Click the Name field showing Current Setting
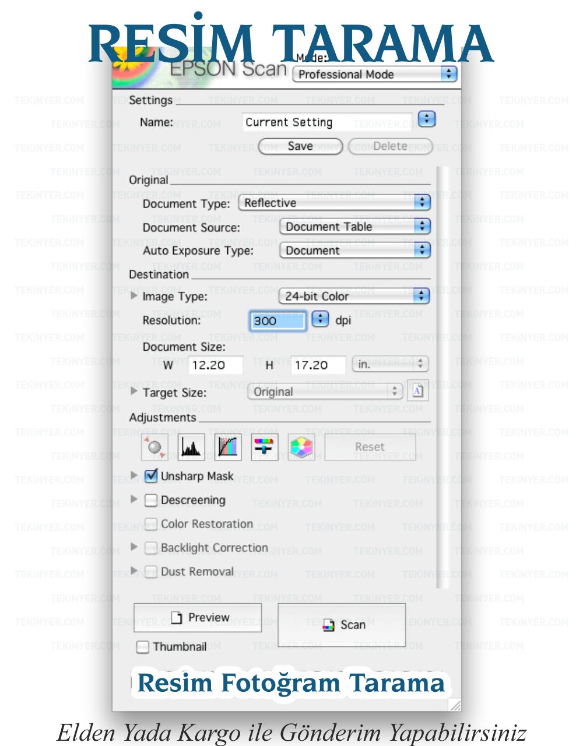583x746 pixels. click(x=328, y=122)
